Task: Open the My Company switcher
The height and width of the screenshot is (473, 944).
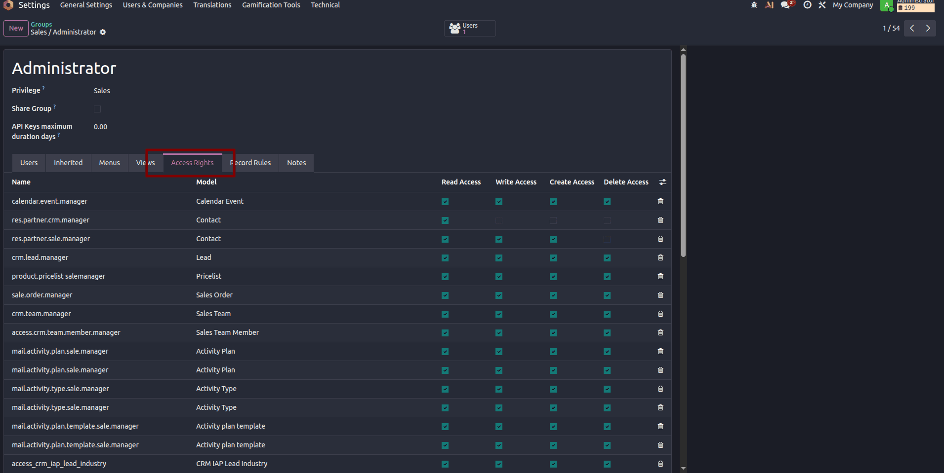Action: (853, 5)
